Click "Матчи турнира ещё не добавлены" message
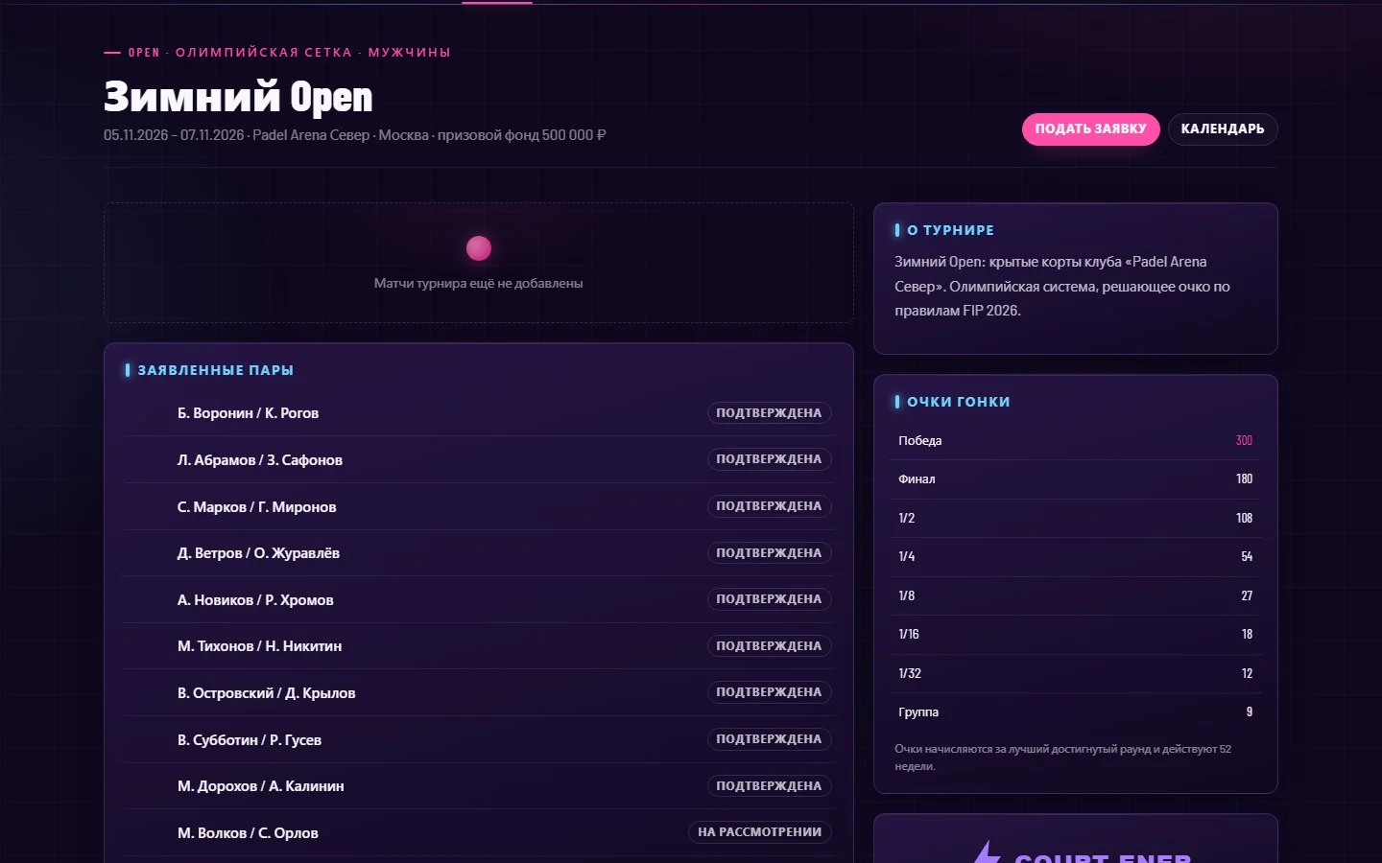The height and width of the screenshot is (863, 1382). (479, 283)
